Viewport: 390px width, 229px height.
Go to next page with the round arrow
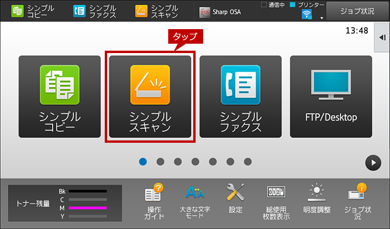coord(373,163)
